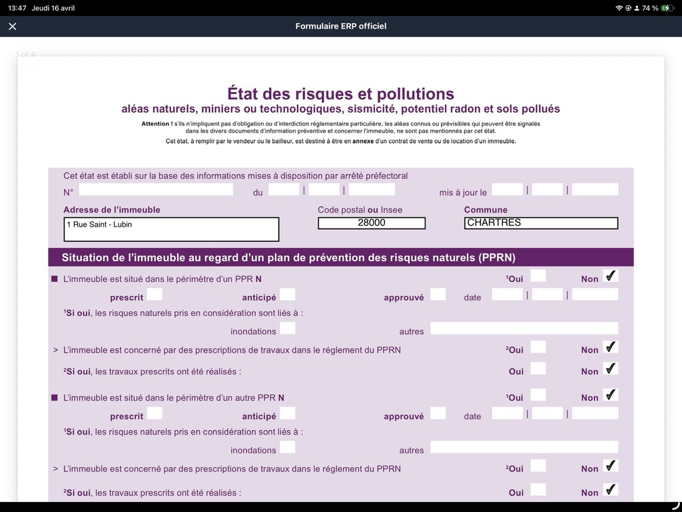The height and width of the screenshot is (512, 682).
Task: Click first day box after 'mis à jour le'
Action: pos(508,190)
